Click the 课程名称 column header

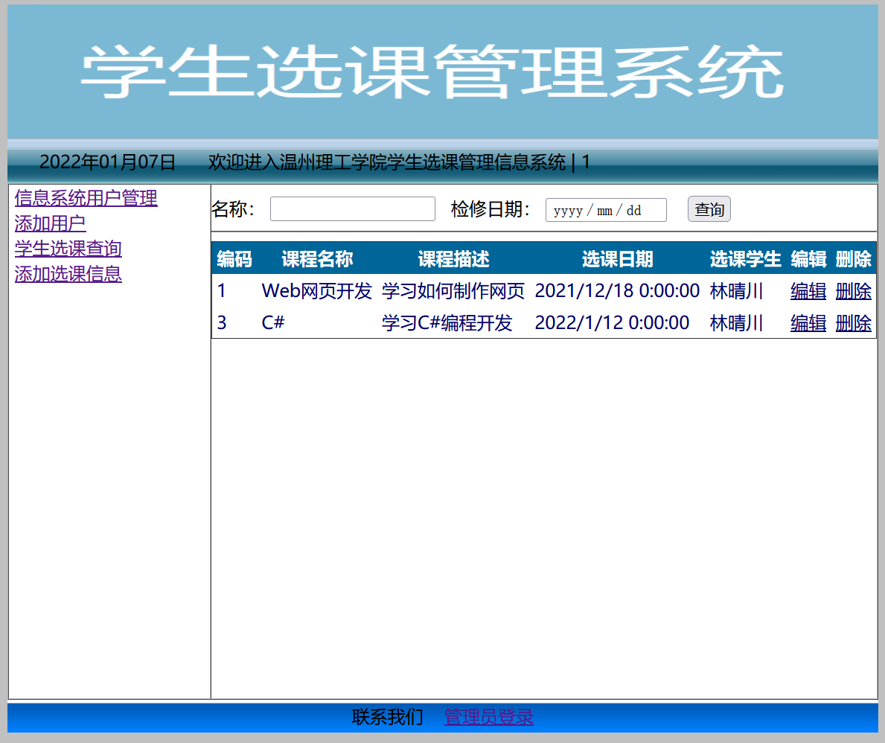point(317,259)
